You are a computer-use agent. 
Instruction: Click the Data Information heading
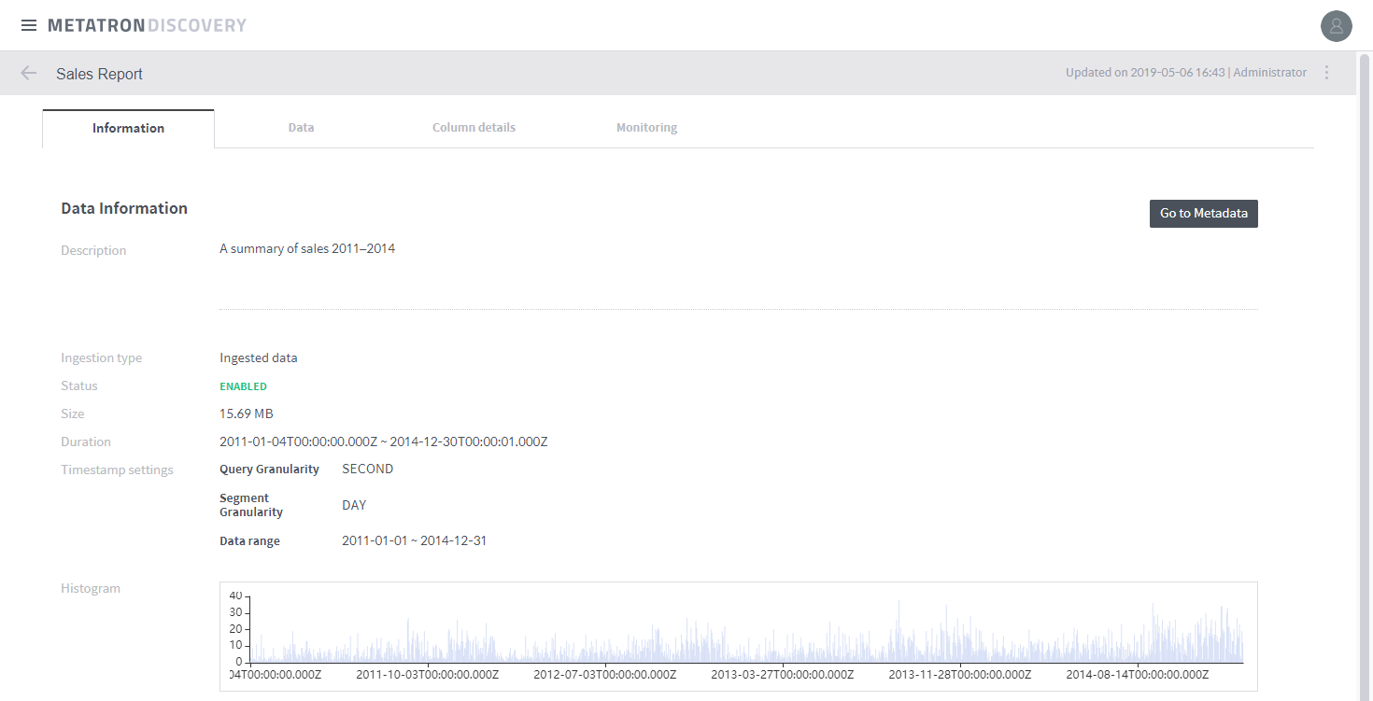124,208
